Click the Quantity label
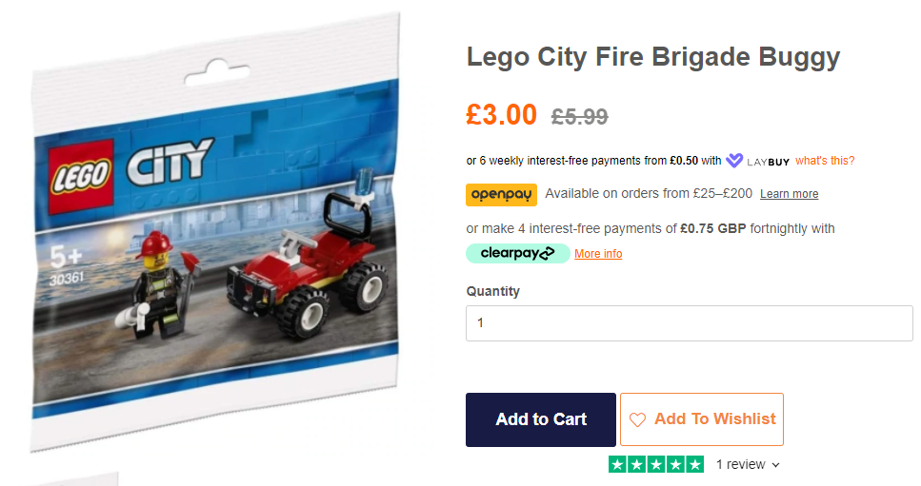 pos(492,291)
